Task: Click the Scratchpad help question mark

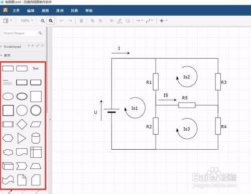Action: point(29,46)
